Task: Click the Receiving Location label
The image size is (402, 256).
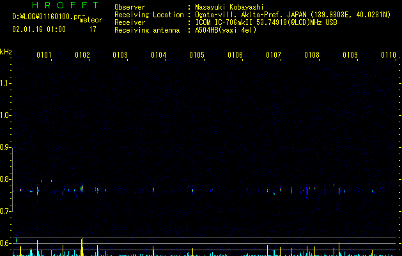Action: (x=149, y=15)
